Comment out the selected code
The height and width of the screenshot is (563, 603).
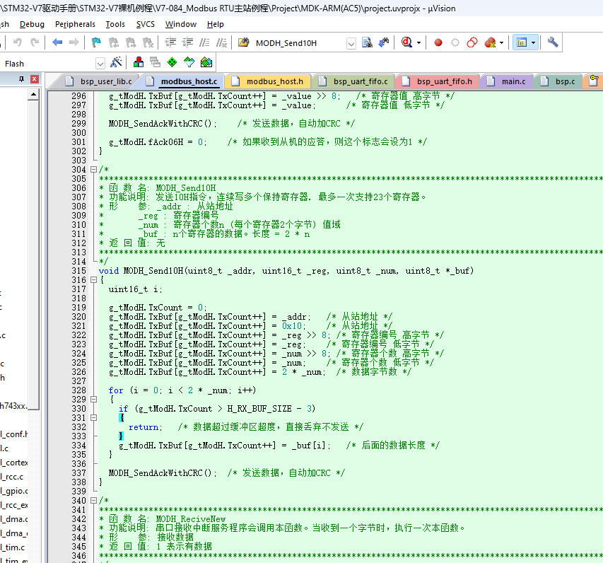pos(204,42)
